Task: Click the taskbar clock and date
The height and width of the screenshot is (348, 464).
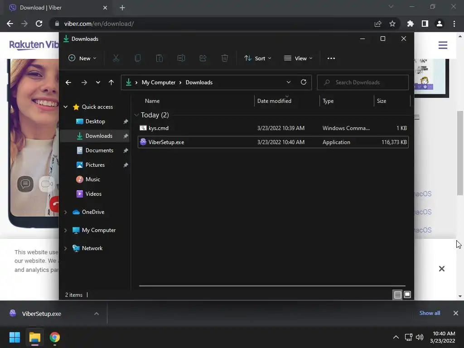Action: pyautogui.click(x=443, y=337)
